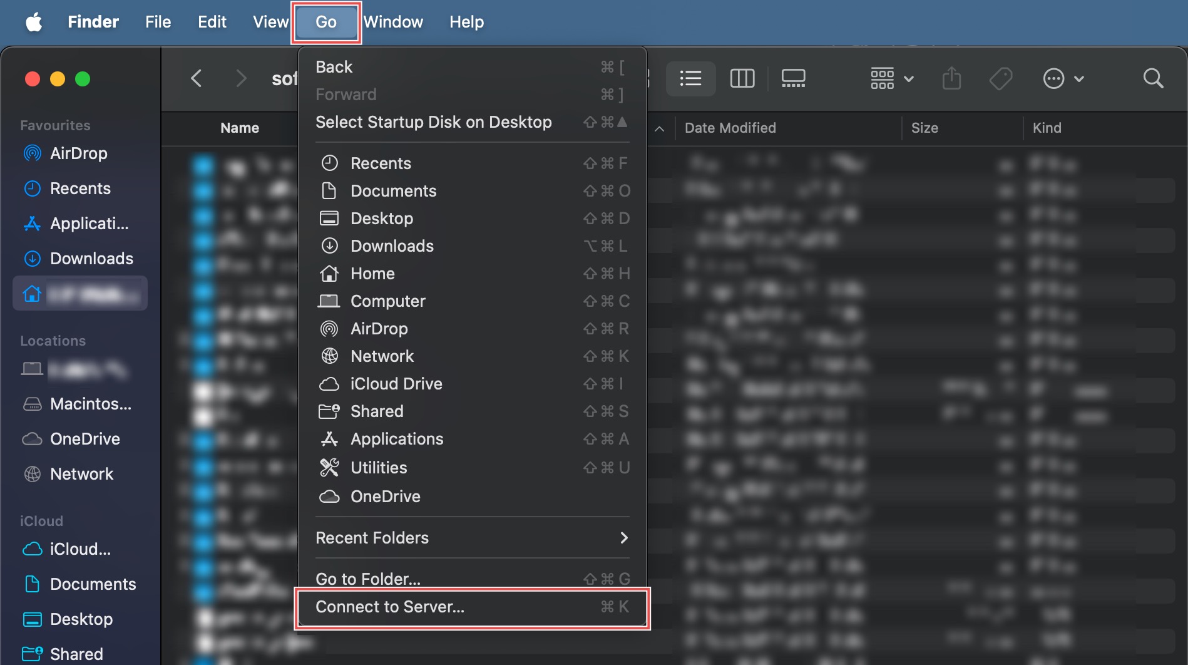Open the Apple menu
The height and width of the screenshot is (665, 1188).
[x=34, y=22]
